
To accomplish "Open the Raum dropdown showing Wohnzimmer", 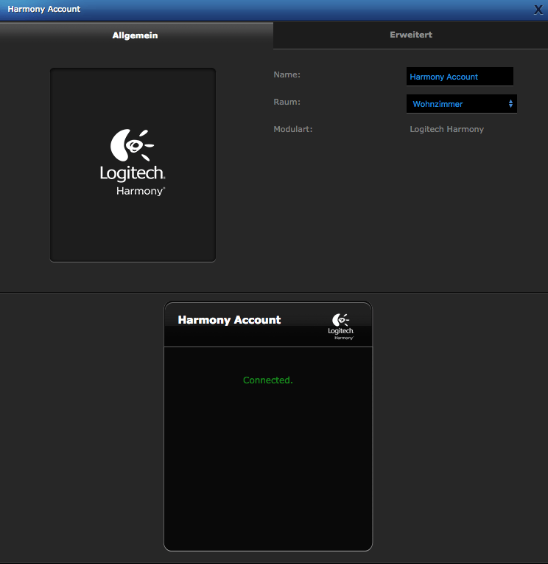I will [461, 104].
